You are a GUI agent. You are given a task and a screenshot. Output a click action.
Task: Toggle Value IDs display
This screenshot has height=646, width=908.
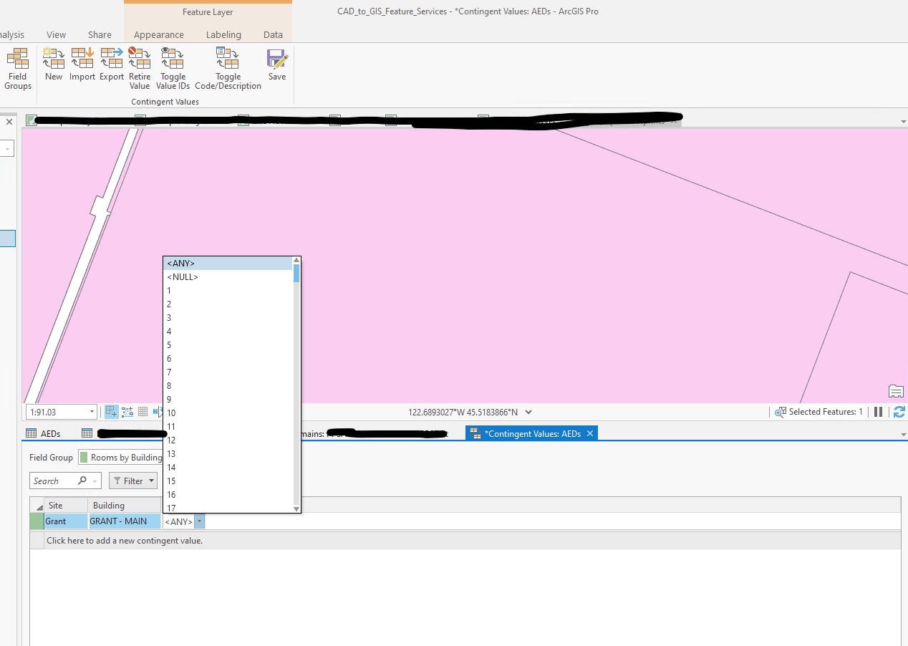click(x=173, y=69)
